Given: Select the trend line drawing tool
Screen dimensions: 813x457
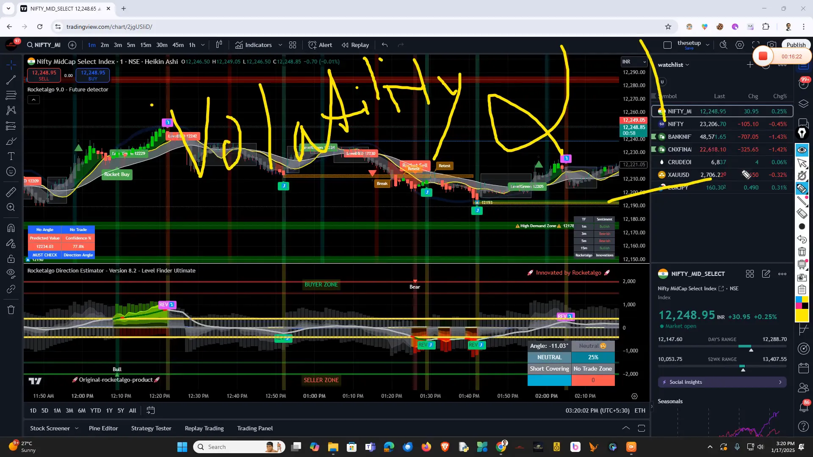Looking at the screenshot, I should point(11,80).
